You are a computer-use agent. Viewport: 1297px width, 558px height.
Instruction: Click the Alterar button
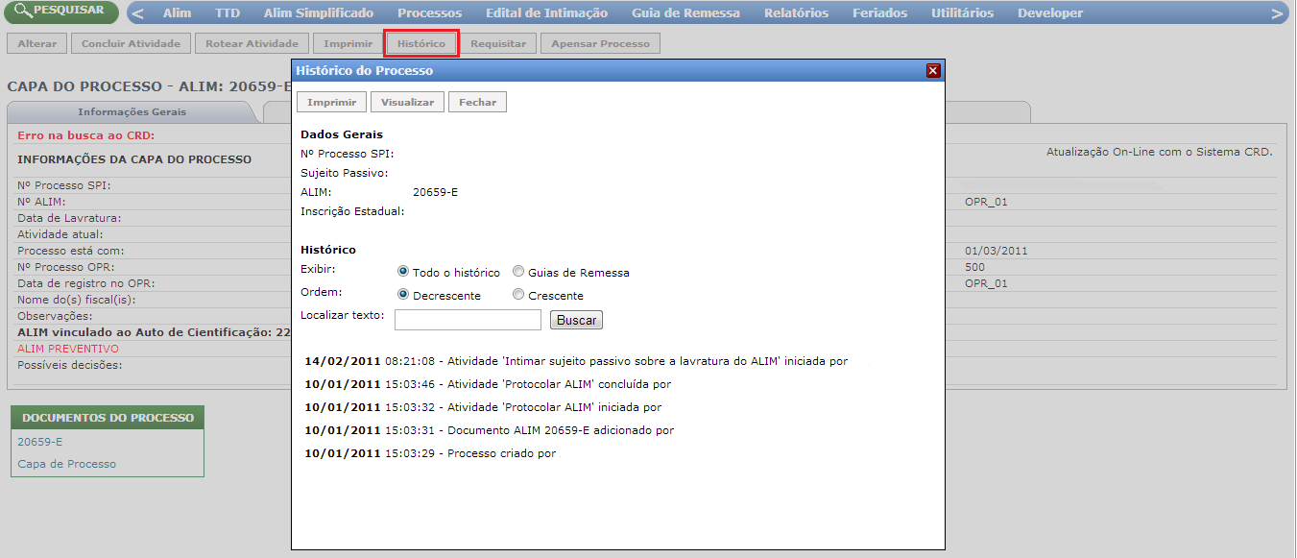click(37, 44)
